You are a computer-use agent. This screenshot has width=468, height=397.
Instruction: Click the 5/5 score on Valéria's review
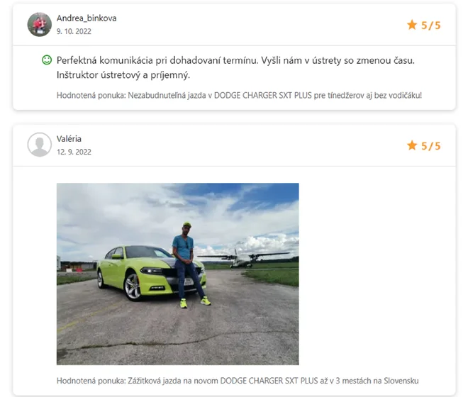click(x=430, y=146)
